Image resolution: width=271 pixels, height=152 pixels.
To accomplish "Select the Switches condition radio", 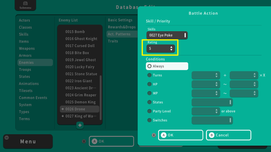I will pyautogui.click(x=149, y=120).
